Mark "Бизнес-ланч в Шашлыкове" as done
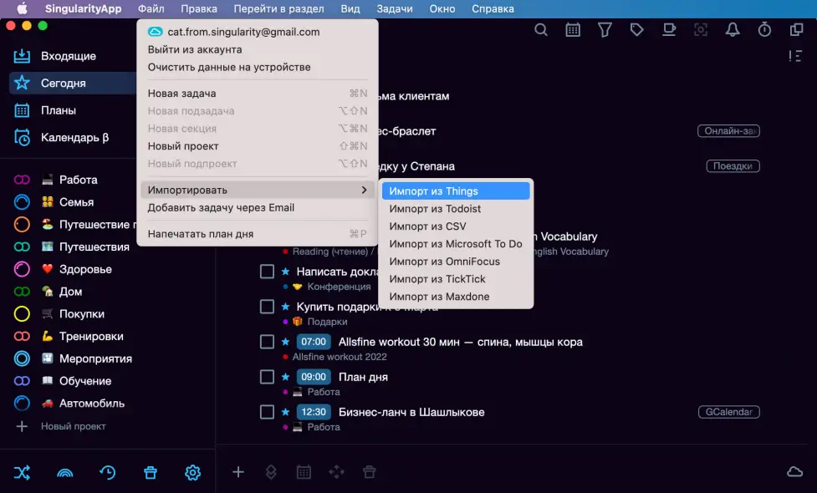Image resolution: width=817 pixels, height=493 pixels. 267,412
